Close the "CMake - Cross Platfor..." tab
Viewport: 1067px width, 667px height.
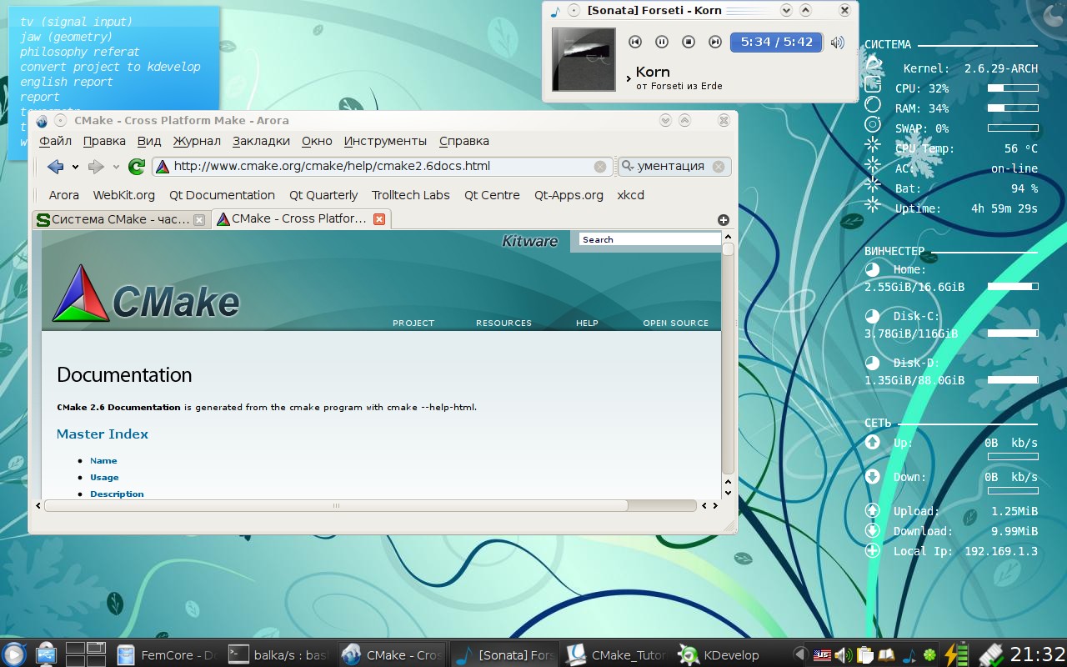point(379,219)
